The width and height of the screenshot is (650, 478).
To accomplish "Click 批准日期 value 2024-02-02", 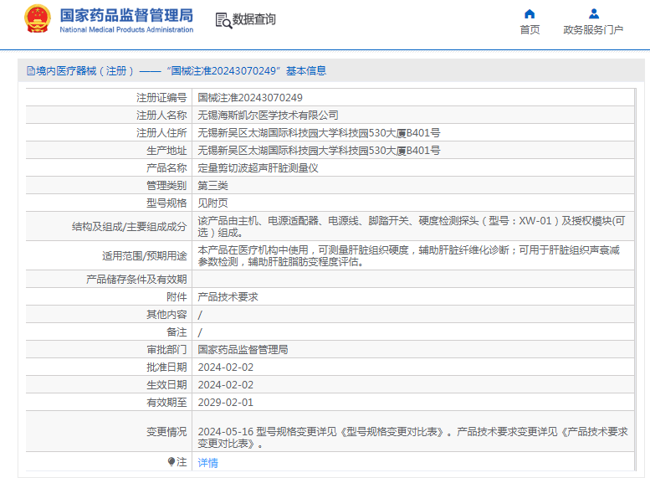I will pyautogui.click(x=226, y=367).
